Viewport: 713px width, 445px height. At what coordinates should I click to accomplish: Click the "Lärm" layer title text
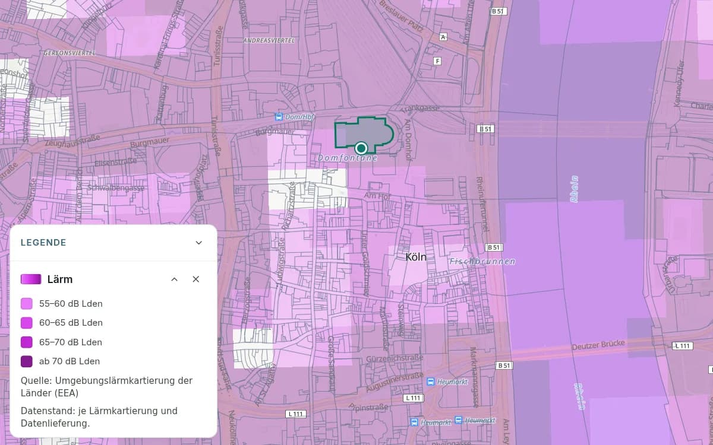coord(60,279)
